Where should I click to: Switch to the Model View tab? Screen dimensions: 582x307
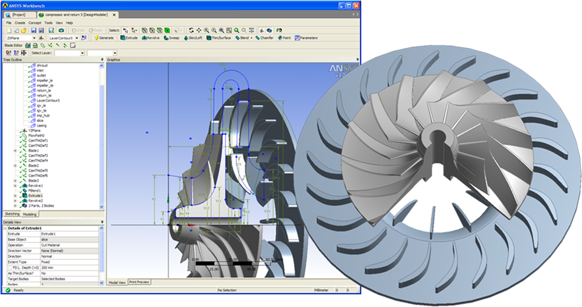[x=118, y=283]
